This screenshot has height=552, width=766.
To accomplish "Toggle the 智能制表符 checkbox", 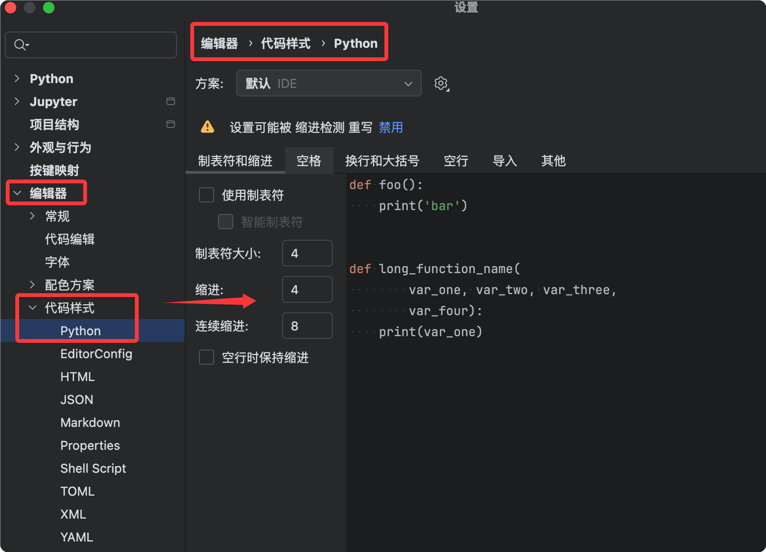I will 226,222.
